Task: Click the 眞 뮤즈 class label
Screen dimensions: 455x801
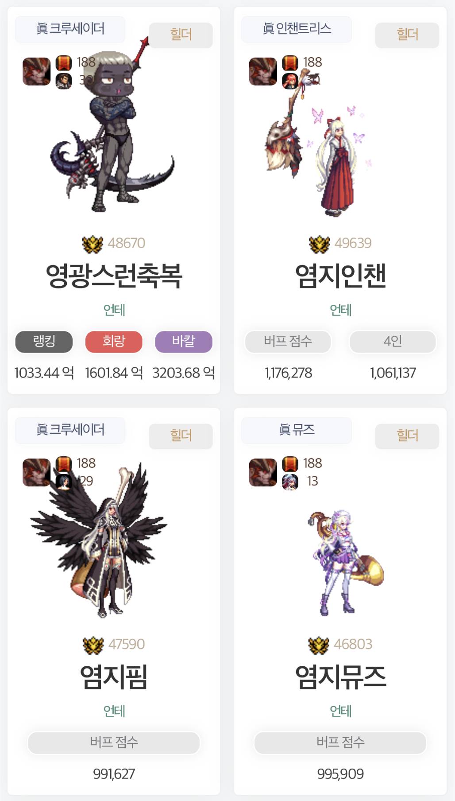Action: [x=297, y=430]
